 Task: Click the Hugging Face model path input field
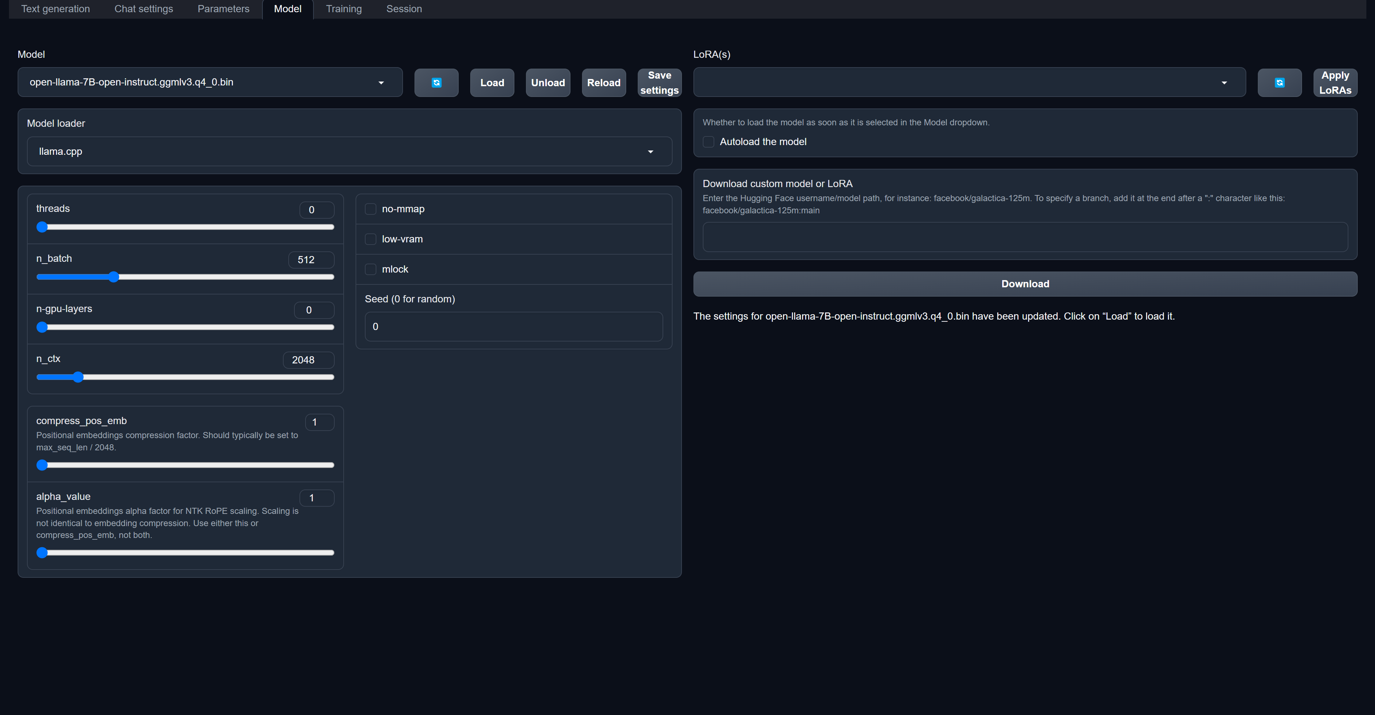pos(1024,237)
